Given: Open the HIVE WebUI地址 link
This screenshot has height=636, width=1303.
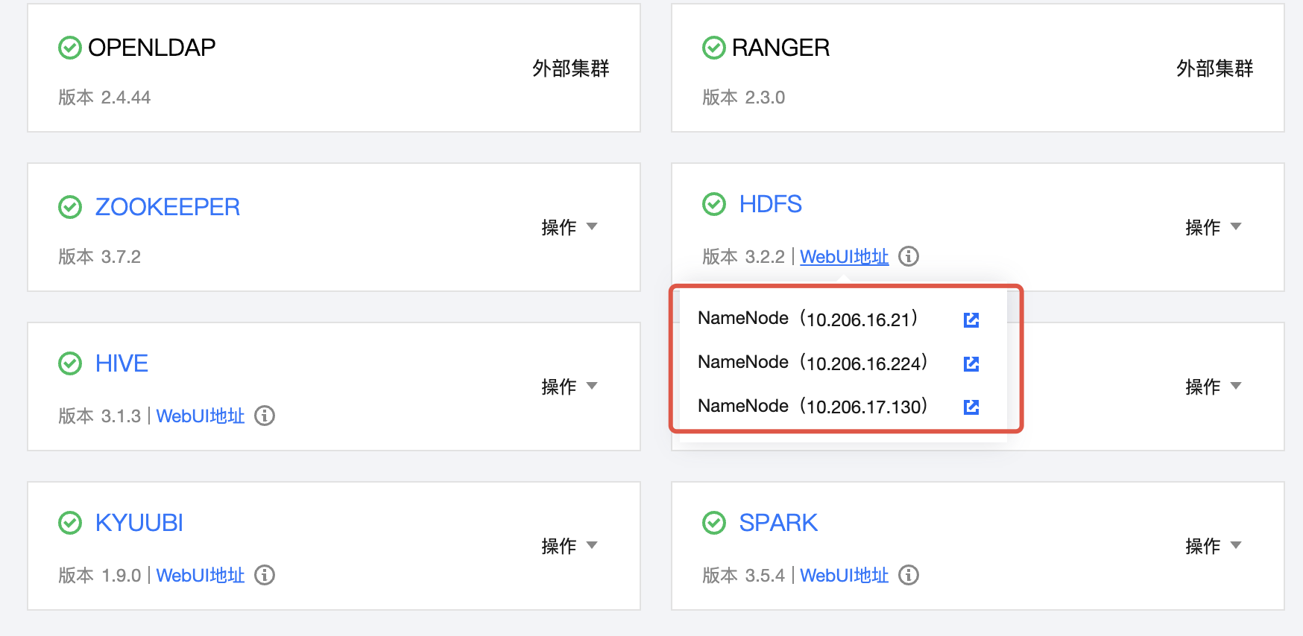Looking at the screenshot, I should (x=200, y=416).
